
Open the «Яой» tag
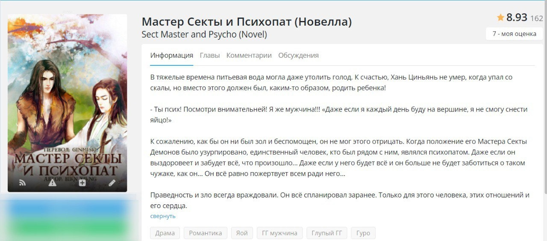(242, 233)
